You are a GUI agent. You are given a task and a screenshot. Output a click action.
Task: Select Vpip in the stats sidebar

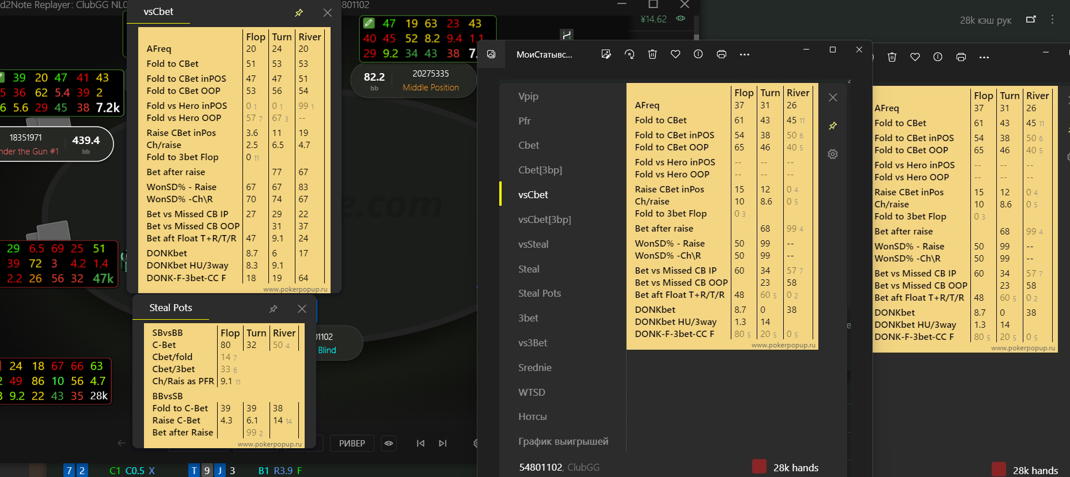point(528,96)
